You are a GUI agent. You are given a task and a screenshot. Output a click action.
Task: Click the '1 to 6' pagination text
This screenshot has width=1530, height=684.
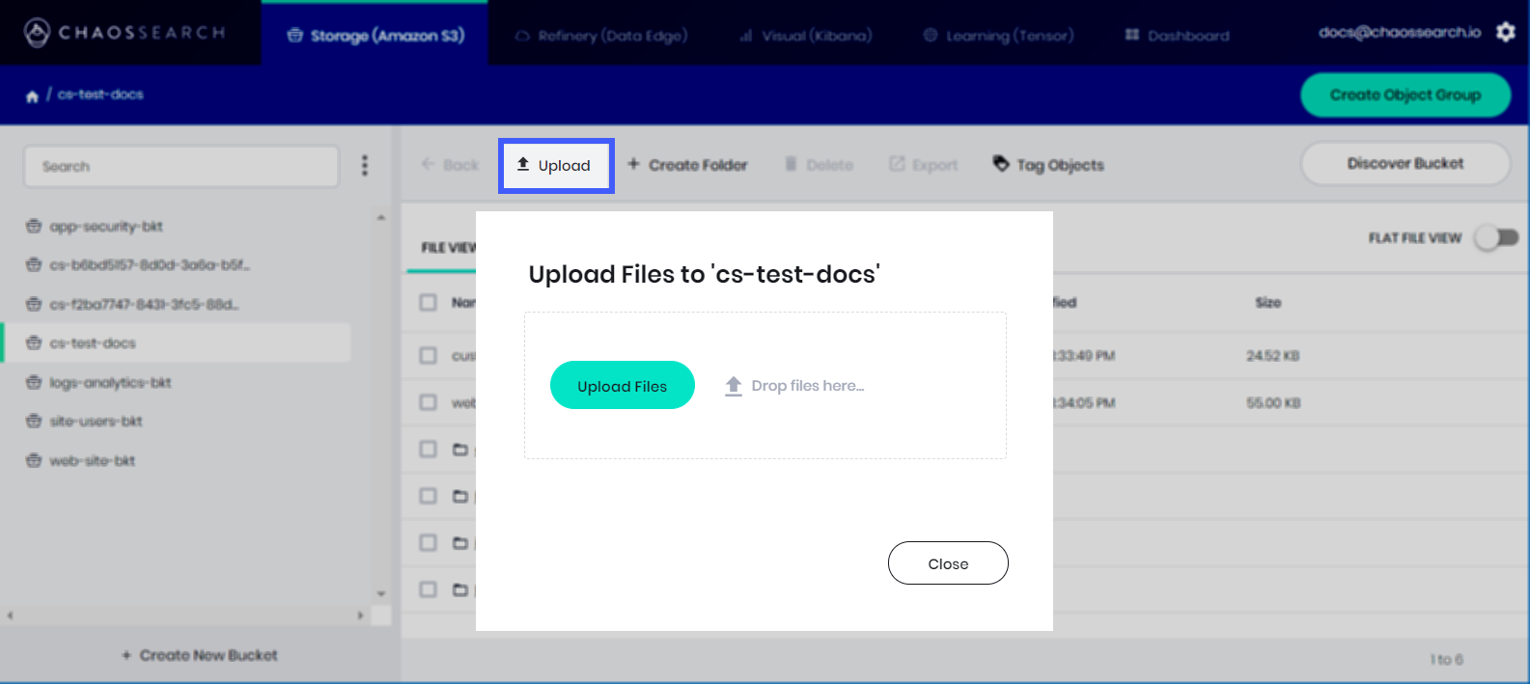[x=1447, y=660]
